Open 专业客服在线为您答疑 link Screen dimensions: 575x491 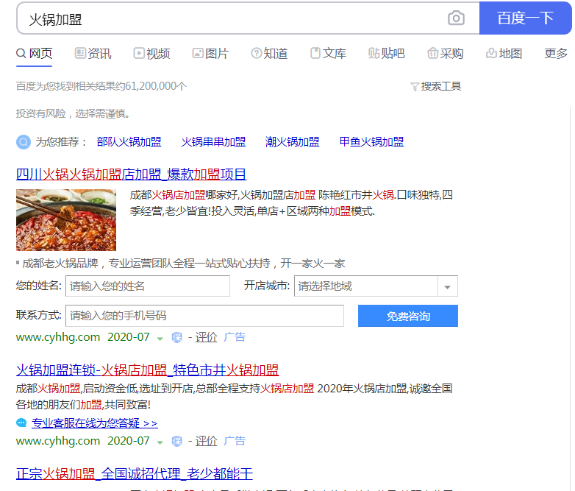click(x=95, y=423)
